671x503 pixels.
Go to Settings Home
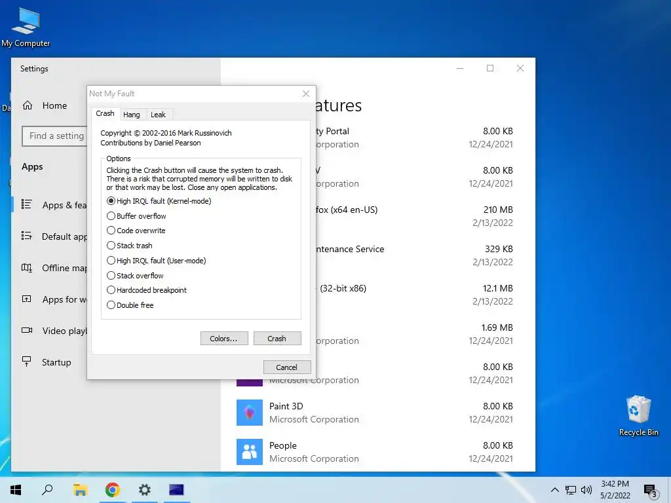[45, 105]
